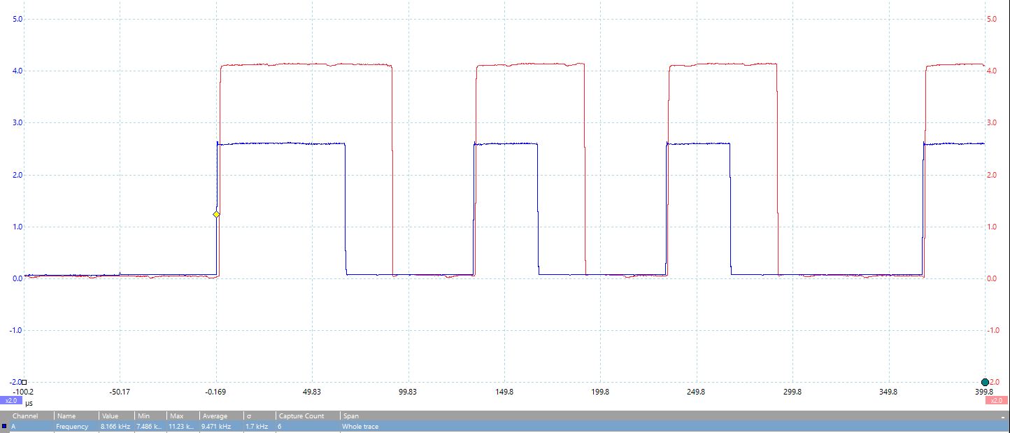Image resolution: width=1010 pixels, height=433 pixels.
Task: Click the σ column header
Action: (x=250, y=415)
